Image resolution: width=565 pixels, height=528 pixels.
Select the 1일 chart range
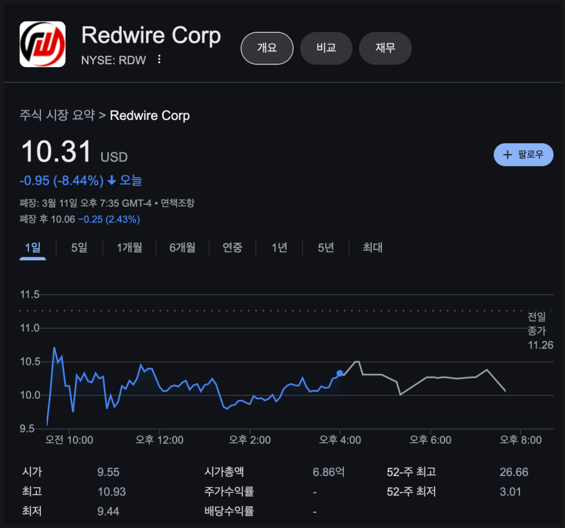pos(33,247)
